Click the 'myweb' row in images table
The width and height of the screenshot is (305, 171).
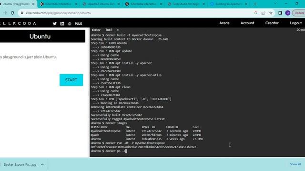tap(146, 135)
